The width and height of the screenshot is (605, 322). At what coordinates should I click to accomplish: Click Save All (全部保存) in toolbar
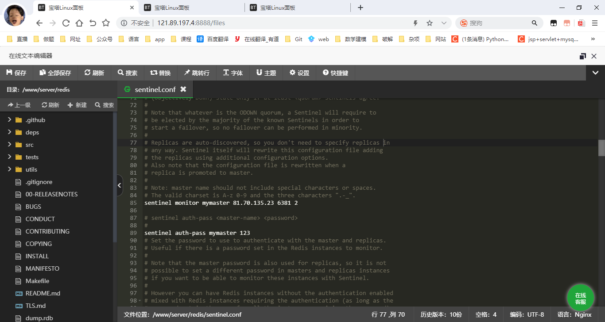tap(55, 73)
